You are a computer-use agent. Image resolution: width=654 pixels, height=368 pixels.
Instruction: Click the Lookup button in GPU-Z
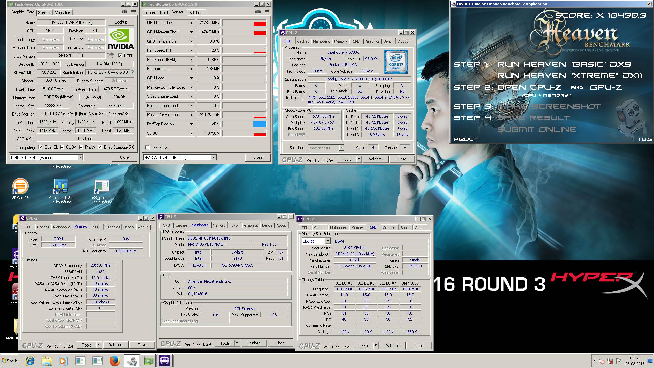tap(121, 22)
